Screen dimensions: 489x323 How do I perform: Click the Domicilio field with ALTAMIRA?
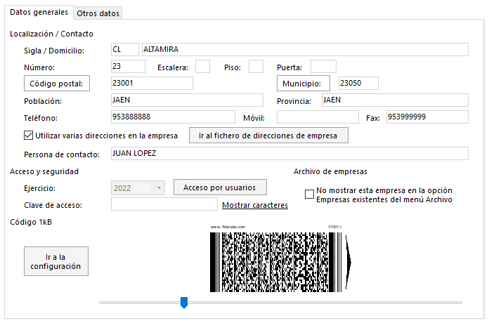pyautogui.click(x=305, y=50)
